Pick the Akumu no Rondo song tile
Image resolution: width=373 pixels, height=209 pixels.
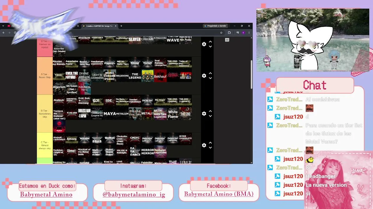click(x=59, y=63)
